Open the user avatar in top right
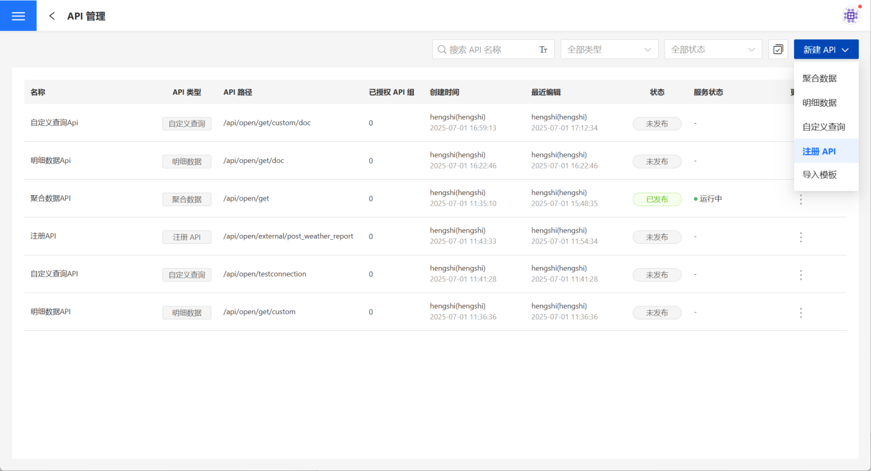The width and height of the screenshot is (871, 471). click(x=850, y=16)
